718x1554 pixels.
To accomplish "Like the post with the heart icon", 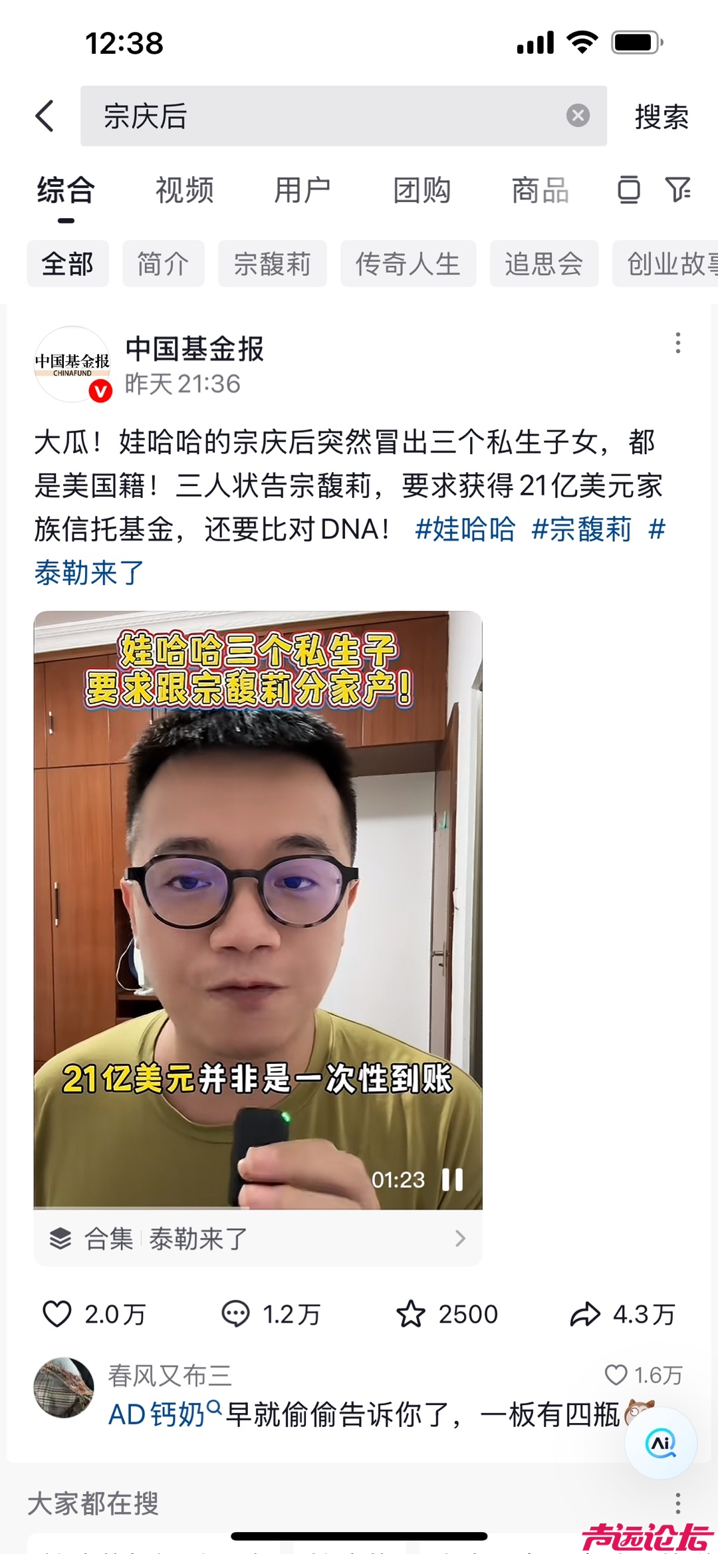I will click(x=57, y=1314).
